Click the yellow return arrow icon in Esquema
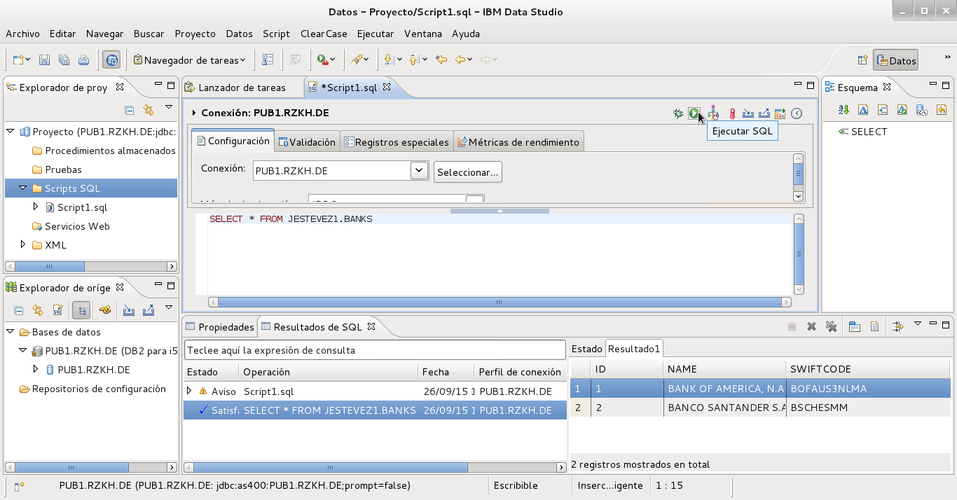 point(942,109)
